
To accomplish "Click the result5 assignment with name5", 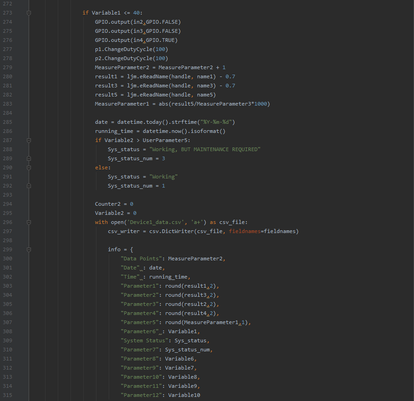I will 156,95.
